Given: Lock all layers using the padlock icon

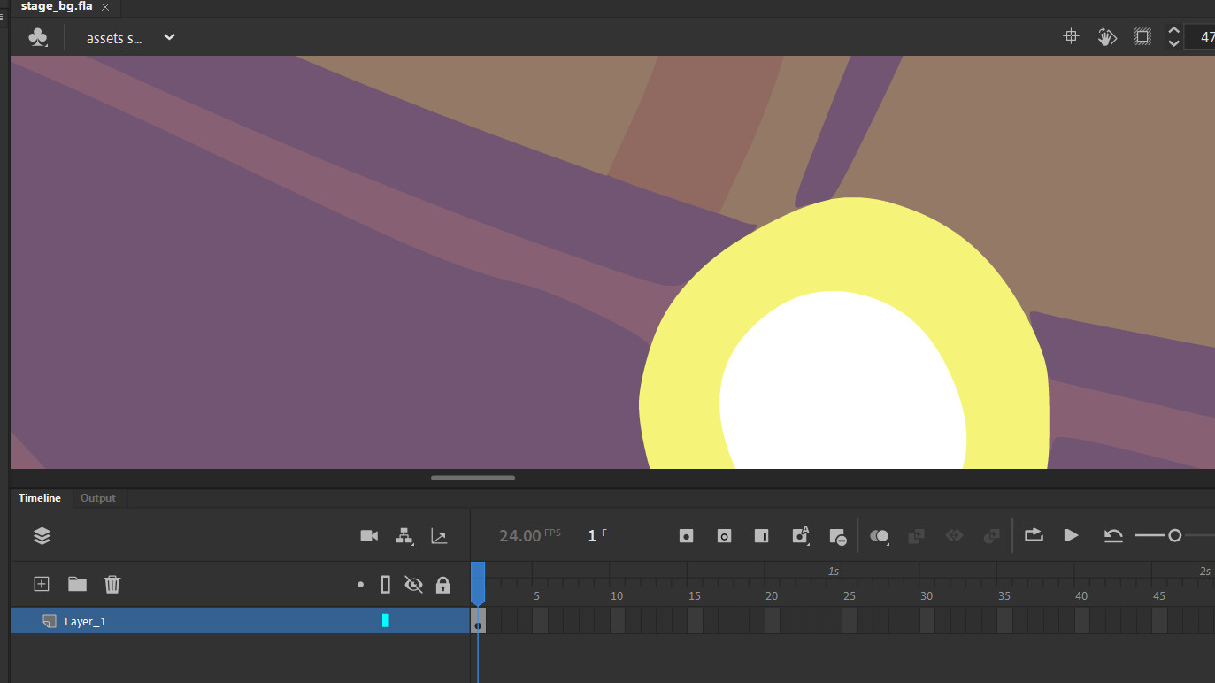Looking at the screenshot, I should 442,584.
